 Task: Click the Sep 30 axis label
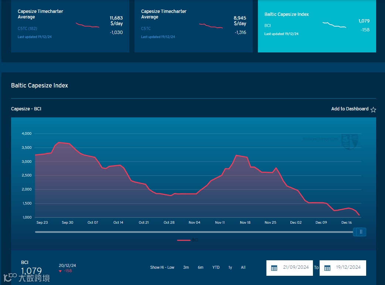point(67,223)
